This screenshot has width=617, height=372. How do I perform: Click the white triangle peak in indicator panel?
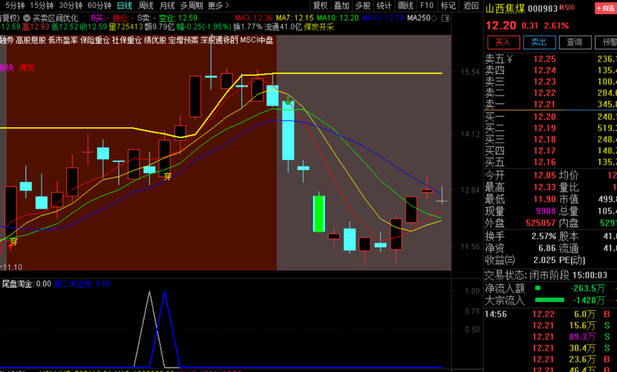tap(151, 294)
